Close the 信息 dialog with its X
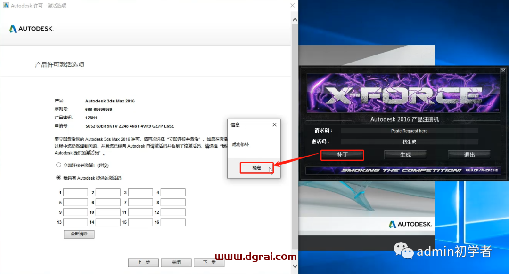This screenshot has height=274, width=509. click(x=274, y=125)
